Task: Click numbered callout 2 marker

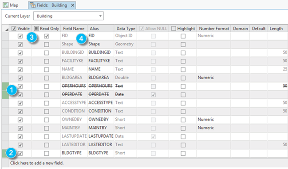Action: (11, 153)
